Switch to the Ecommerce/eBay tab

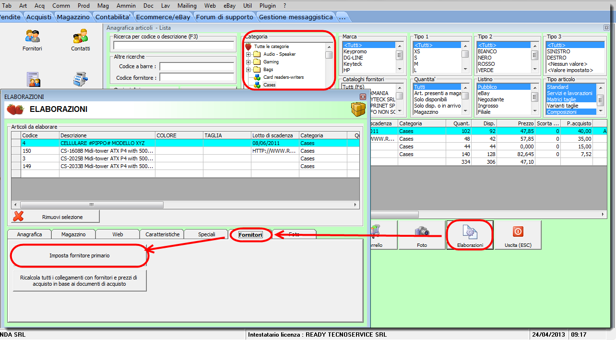coord(163,17)
